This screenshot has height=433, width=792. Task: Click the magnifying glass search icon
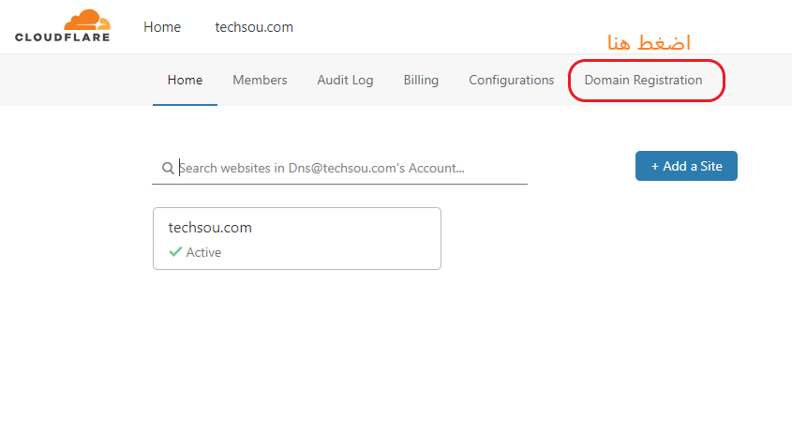(168, 168)
